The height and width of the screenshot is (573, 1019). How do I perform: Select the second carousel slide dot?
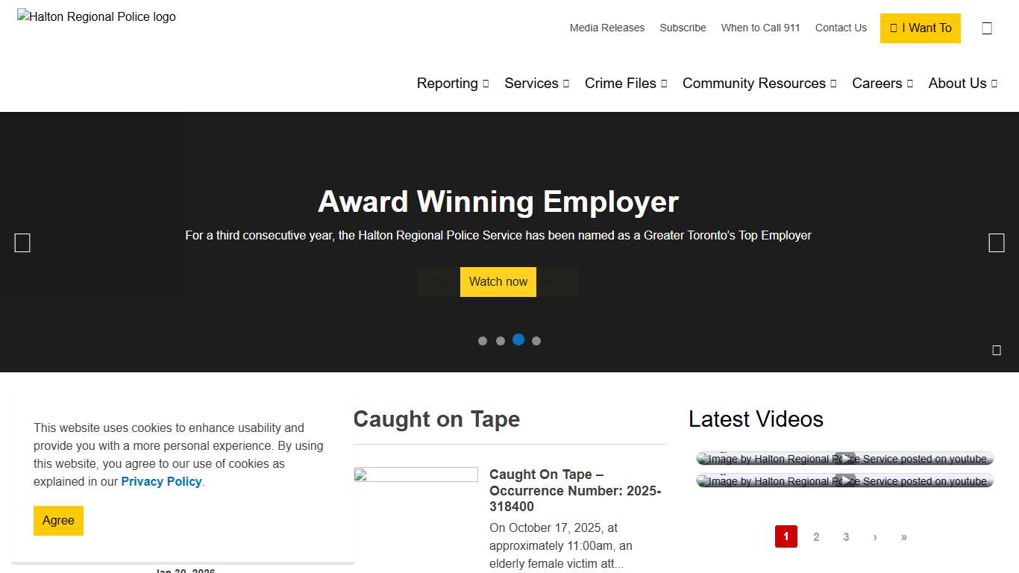(x=501, y=341)
